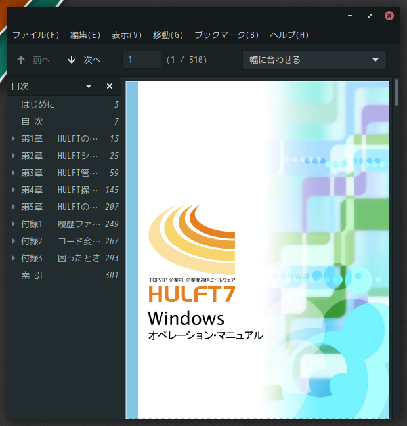
Task: Select 付録2 コード変… entry
Action: click(64, 242)
